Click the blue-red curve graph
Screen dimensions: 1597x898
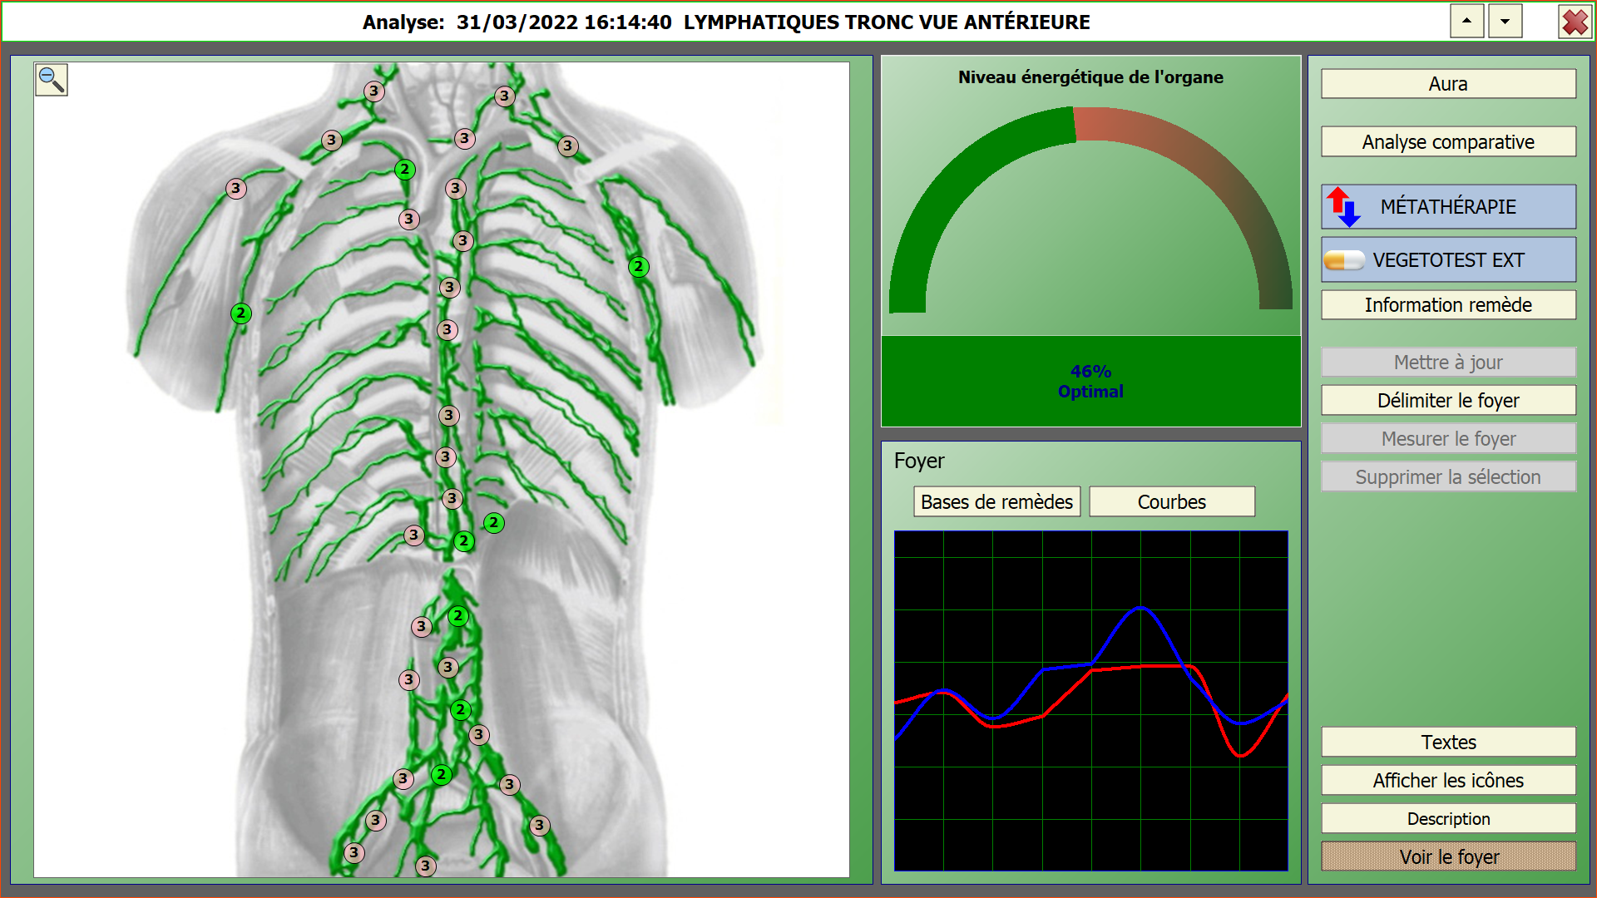pyautogui.click(x=1090, y=701)
